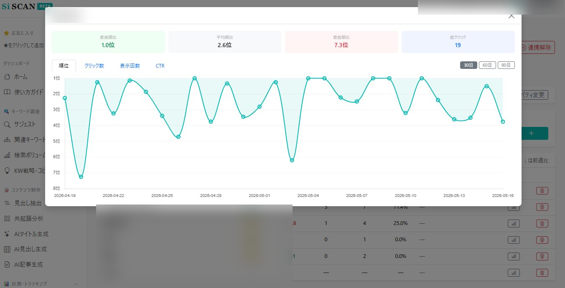Switch to the CTR tab

(160, 66)
